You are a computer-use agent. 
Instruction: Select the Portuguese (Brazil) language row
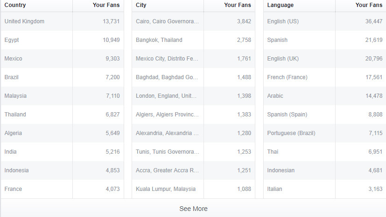click(291, 133)
